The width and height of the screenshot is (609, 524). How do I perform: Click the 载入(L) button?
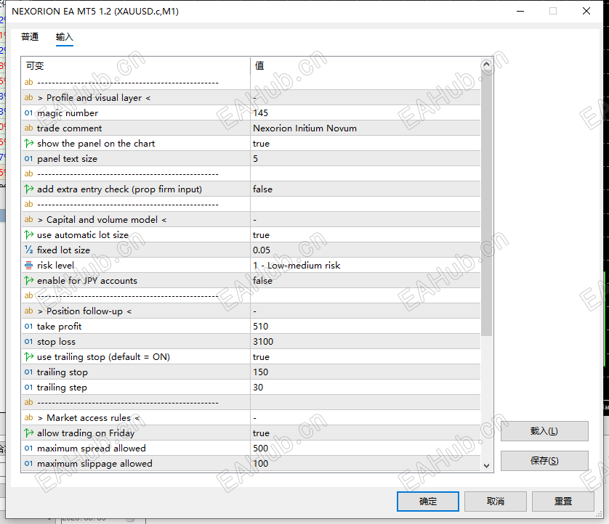544,431
